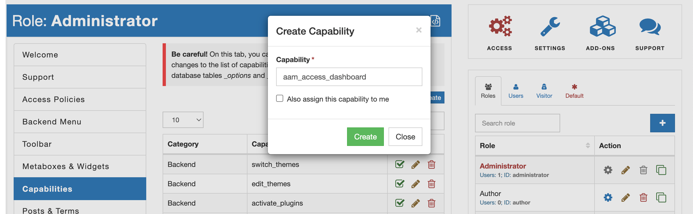Switch to the Default tab
The width and height of the screenshot is (693, 214).
pos(574,91)
